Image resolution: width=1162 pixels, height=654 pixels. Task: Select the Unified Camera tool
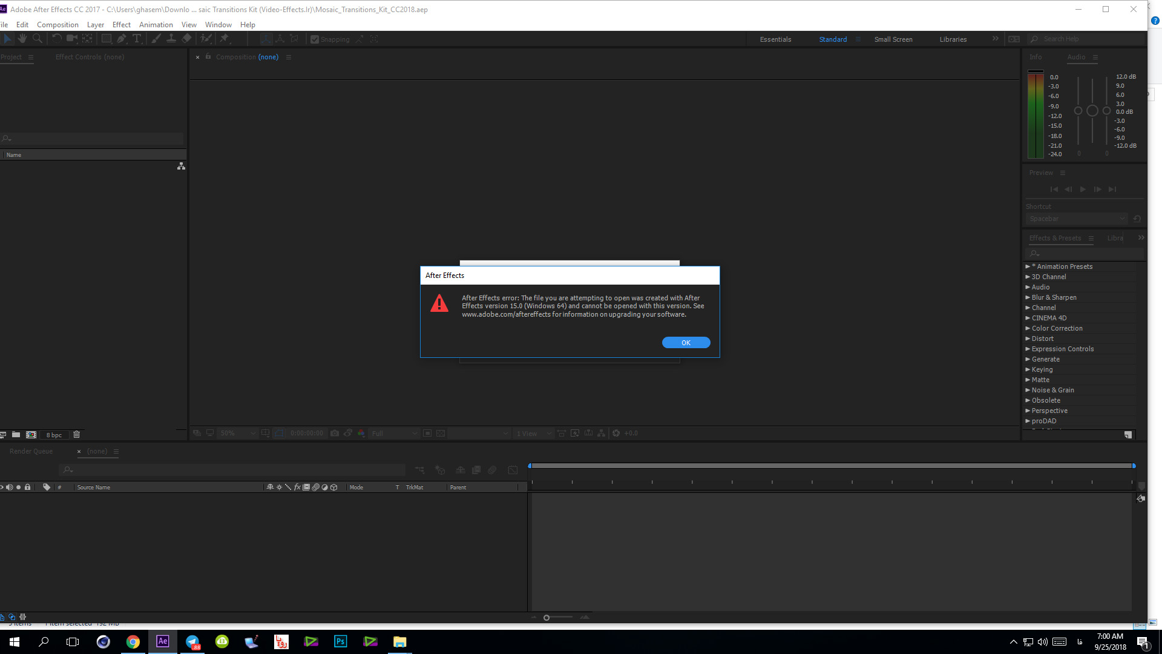click(72, 39)
